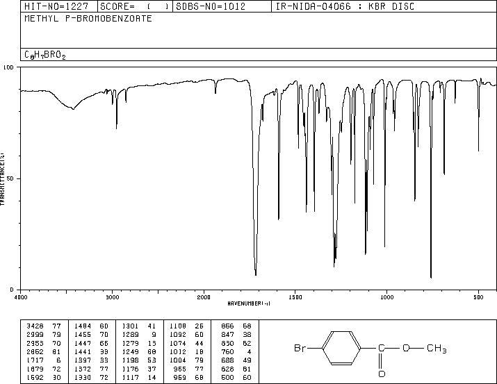Click peak table entry 866
Viewport: 497px width, 384px height.
227,326
